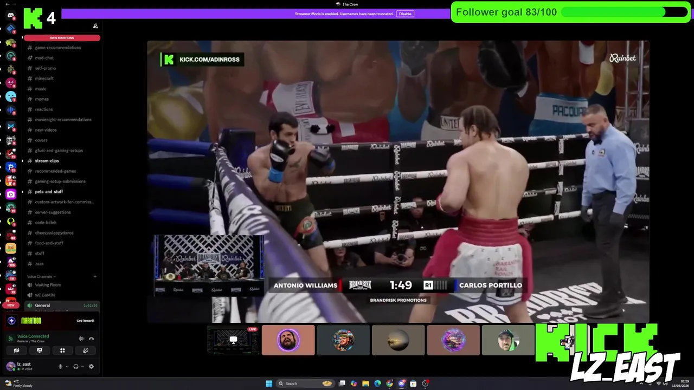Open the blue audio waveform server
The width and height of the screenshot is (694, 390).
click(11, 110)
